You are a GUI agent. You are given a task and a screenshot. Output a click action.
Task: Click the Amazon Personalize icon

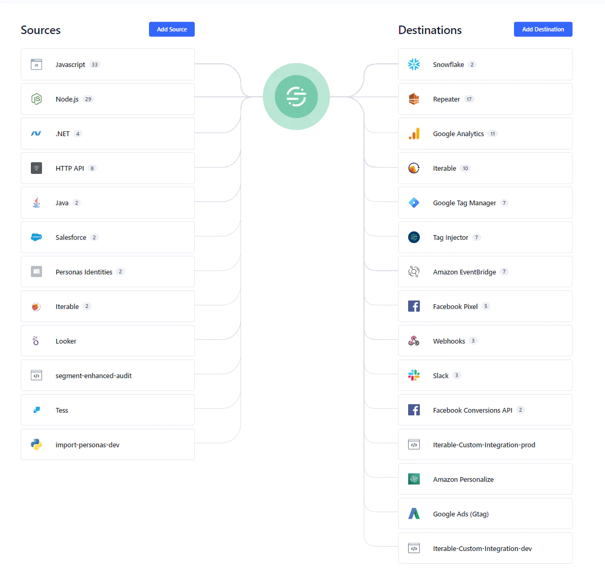point(414,479)
